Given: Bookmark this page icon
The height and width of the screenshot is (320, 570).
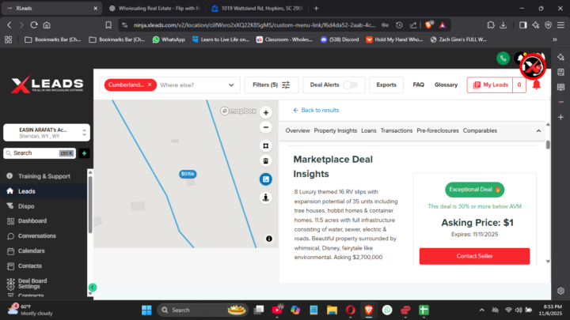Looking at the screenshot, I should [108, 25].
